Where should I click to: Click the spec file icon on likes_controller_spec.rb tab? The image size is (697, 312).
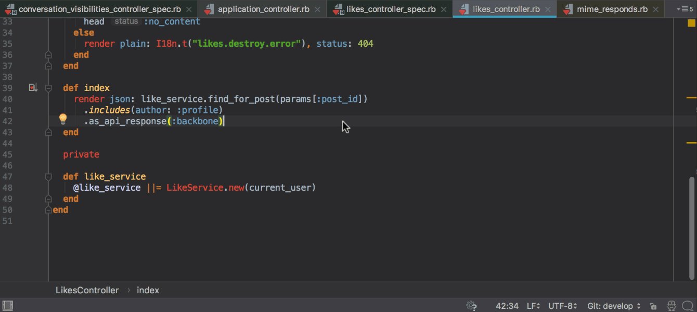point(338,9)
